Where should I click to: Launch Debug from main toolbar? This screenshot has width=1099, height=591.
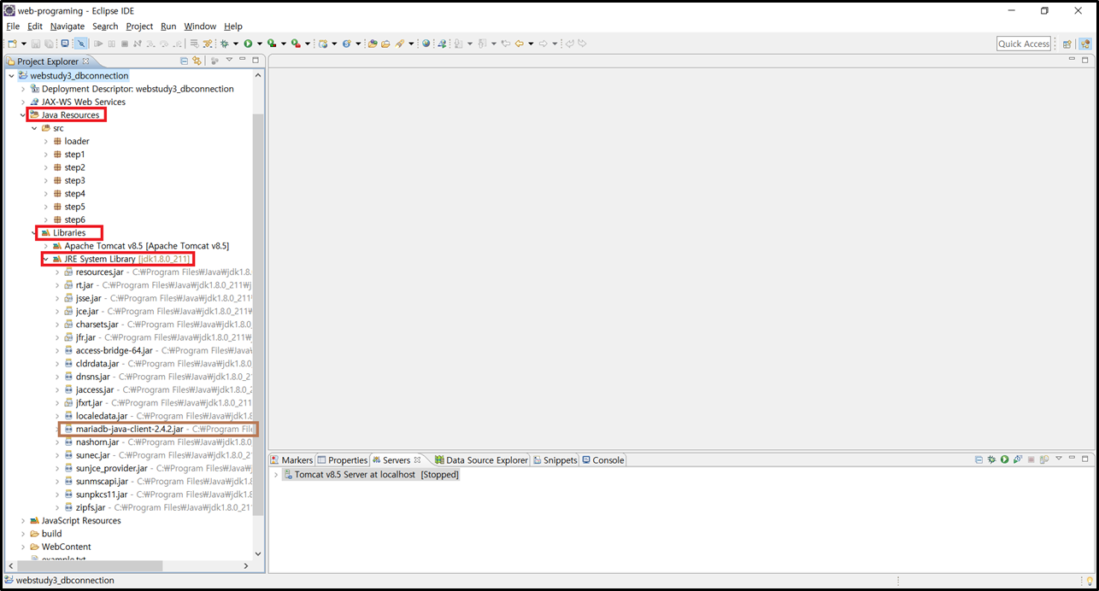pos(225,44)
